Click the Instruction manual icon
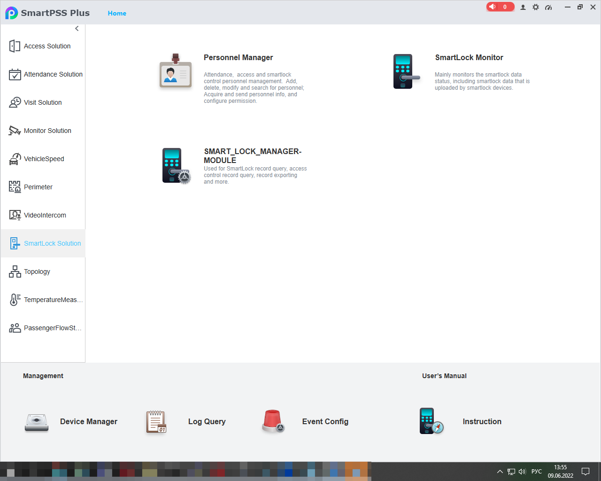Screen dimensions: 601x481 pyautogui.click(x=431, y=421)
